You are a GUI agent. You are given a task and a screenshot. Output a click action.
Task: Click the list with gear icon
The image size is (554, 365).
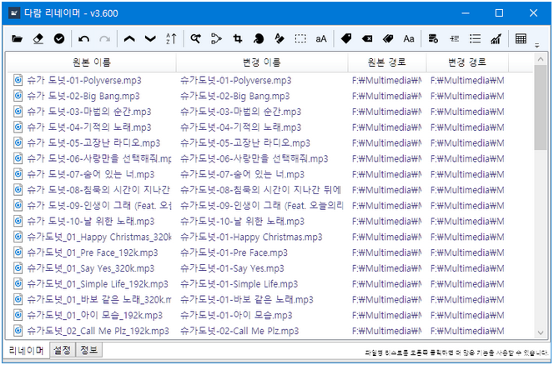pyautogui.click(x=433, y=39)
